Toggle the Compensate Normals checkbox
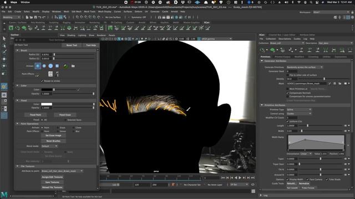 click(287, 93)
